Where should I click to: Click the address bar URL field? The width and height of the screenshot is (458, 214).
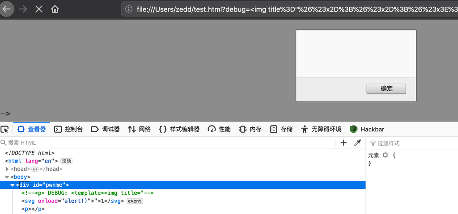tap(290, 9)
